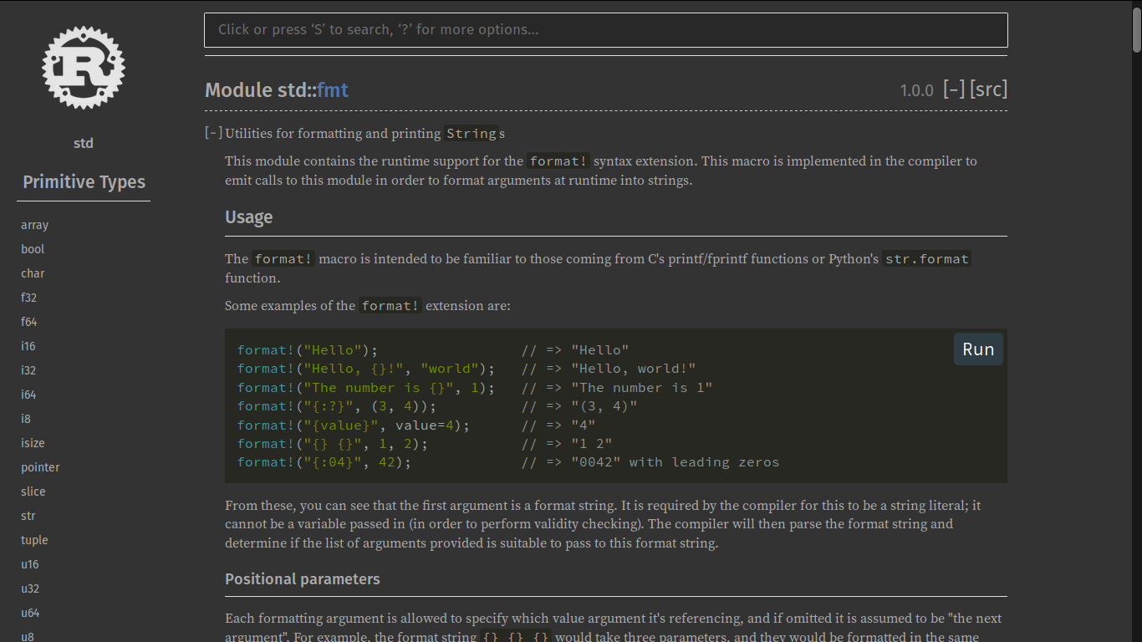The height and width of the screenshot is (642, 1142).
Task: Open the bool primitive type page
Action: [33, 249]
